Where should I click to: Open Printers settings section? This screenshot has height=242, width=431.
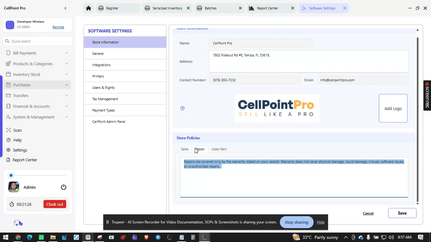125,76
